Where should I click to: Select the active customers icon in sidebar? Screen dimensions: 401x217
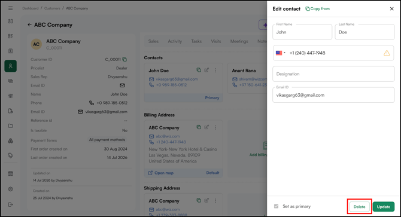(x=11, y=66)
